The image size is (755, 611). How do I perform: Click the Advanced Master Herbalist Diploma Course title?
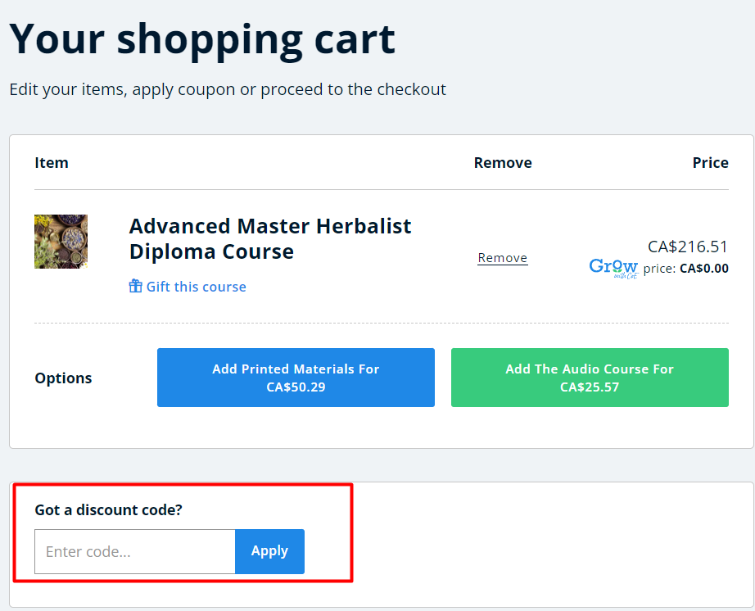pos(270,239)
